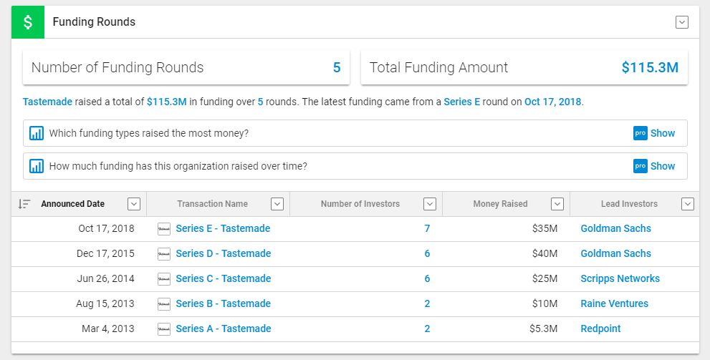Screen dimensions: 710x360
Task: Click the pro badge for funding types row
Action: coord(640,133)
